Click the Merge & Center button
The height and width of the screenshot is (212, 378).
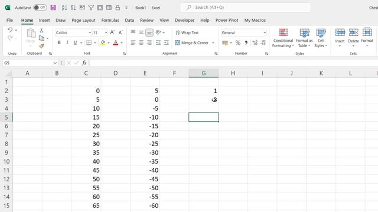192,43
